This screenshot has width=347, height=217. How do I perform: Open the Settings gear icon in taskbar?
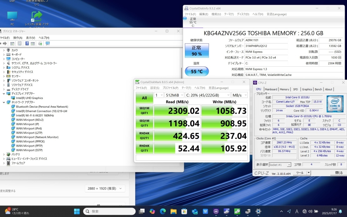(258, 211)
